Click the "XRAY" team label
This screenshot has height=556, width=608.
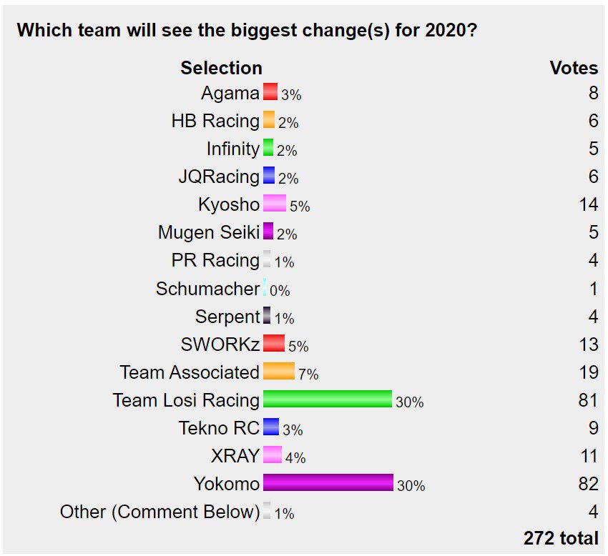click(x=234, y=456)
